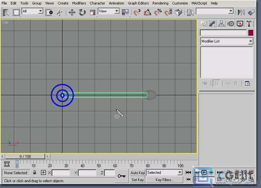Open the Rendering menu
The height and width of the screenshot is (188, 261).
click(160, 3)
